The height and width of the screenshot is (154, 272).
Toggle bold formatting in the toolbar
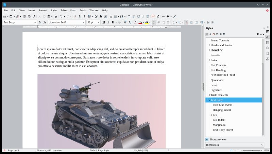coord(104,22)
